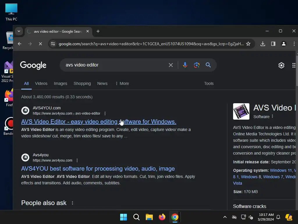
Task: Expand the More search filters
Action: [122, 84]
